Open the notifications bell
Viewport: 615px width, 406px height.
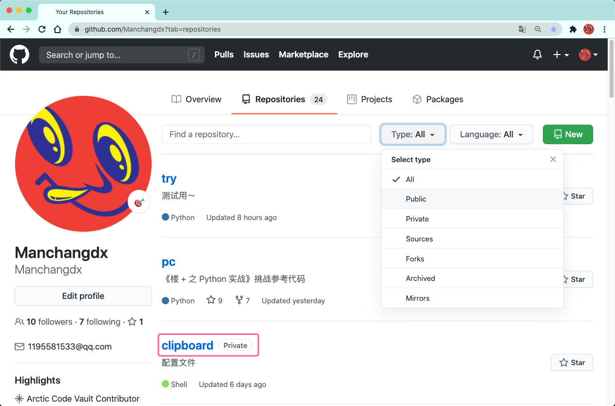click(538, 55)
